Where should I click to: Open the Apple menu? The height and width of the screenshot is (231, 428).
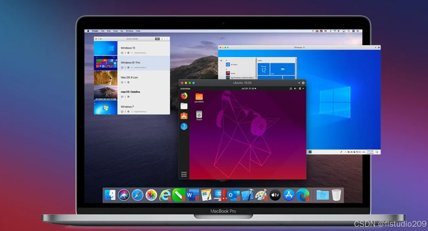coord(88,31)
